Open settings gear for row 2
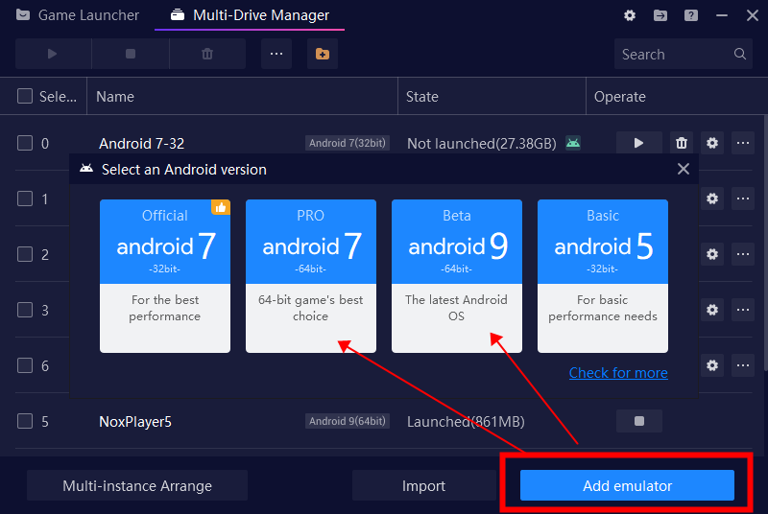Screen dimensions: 768x514 [x=712, y=254]
